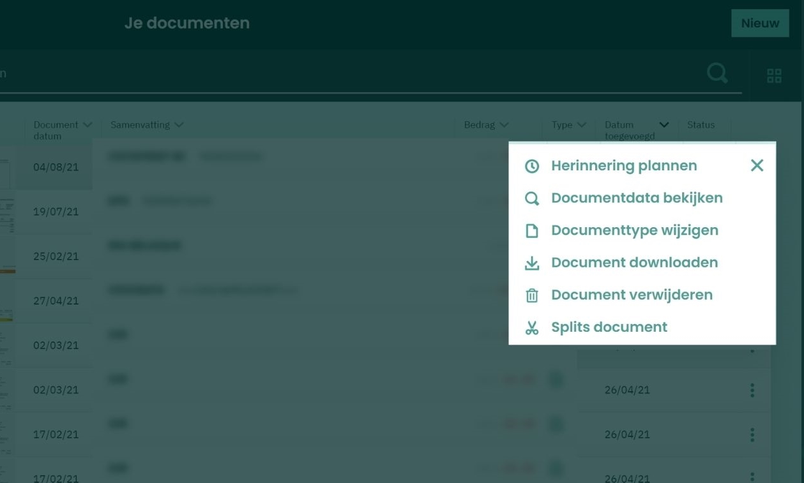Viewport: 804px width, 483px height.
Task: Toggle Datum toegevoegd sort arrow
Action: click(664, 124)
